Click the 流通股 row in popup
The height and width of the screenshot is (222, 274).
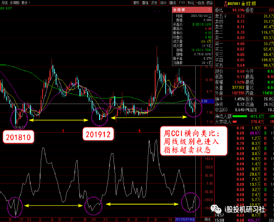pos(192,62)
